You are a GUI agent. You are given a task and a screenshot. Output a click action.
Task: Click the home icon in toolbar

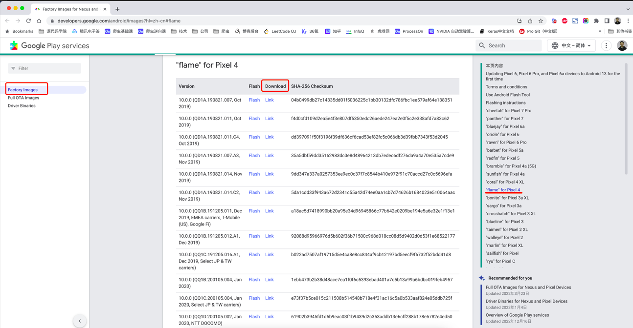tap(39, 21)
